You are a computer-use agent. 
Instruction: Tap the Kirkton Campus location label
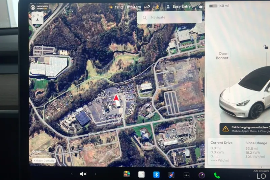coord(44,160)
